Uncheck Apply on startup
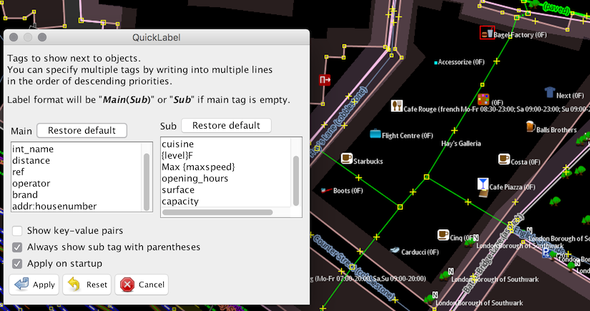This screenshot has width=590, height=311. (x=17, y=264)
